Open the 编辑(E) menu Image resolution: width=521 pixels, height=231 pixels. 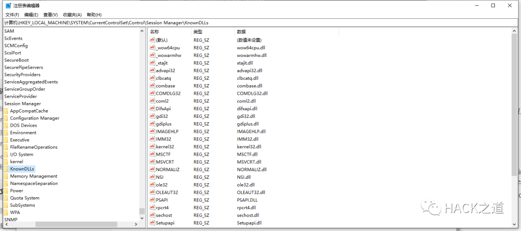pos(31,14)
